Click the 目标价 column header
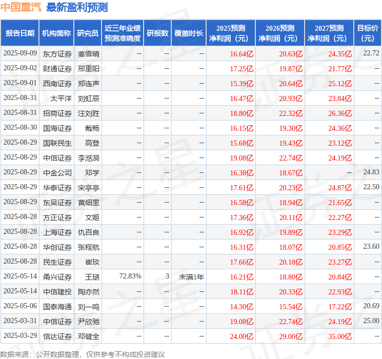 tap(368, 33)
